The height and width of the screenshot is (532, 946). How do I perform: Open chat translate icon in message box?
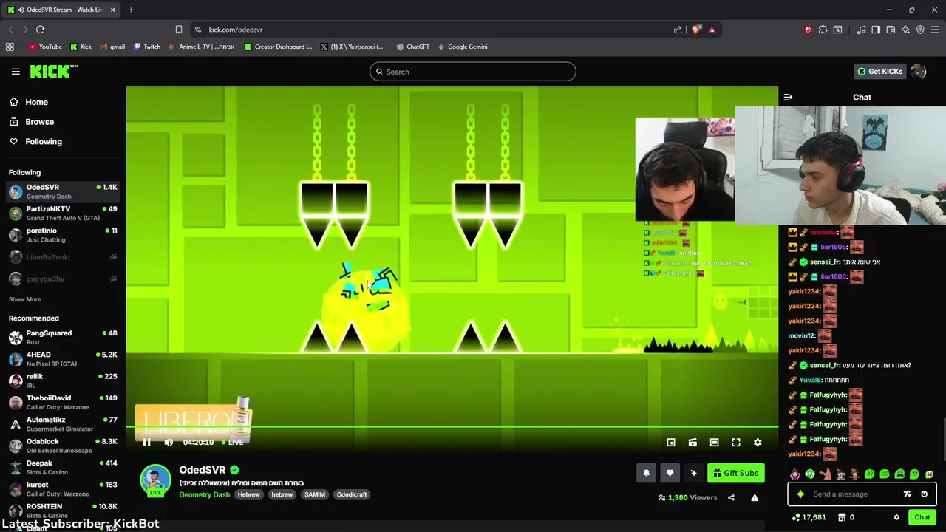click(908, 494)
